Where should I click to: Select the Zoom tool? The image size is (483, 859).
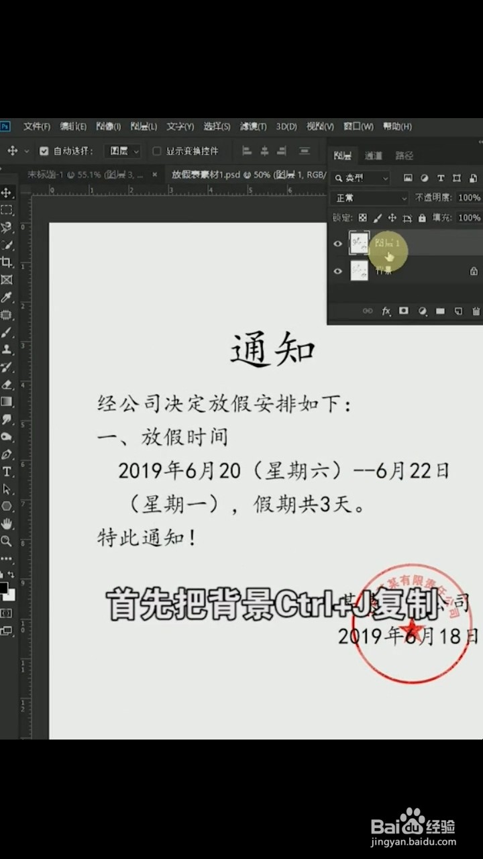click(x=7, y=541)
